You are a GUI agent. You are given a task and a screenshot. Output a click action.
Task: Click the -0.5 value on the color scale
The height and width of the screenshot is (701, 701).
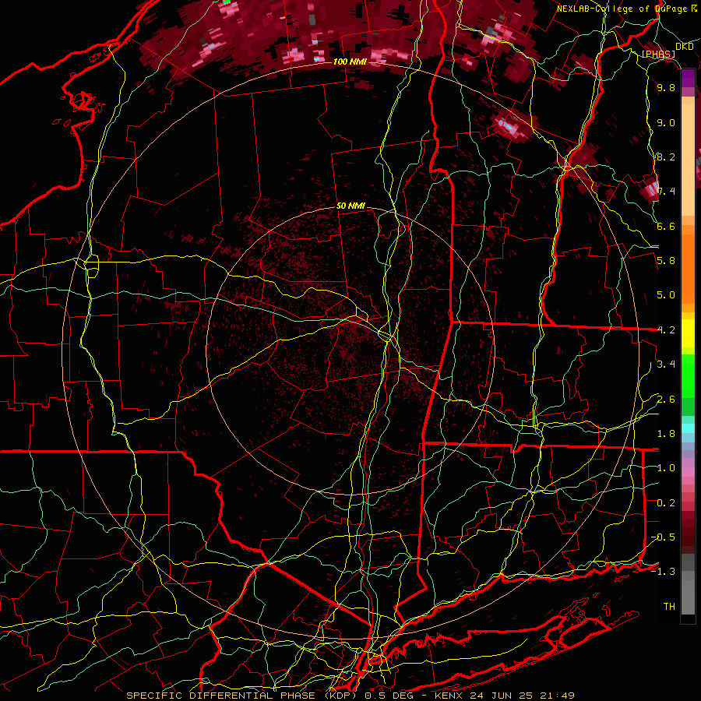coord(663,537)
